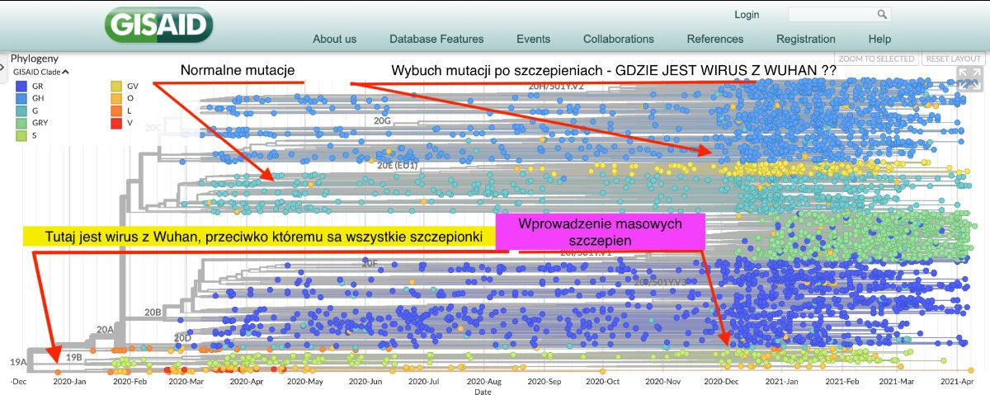This screenshot has height=395, width=990.
Task: Click the search magnifier icon
Action: point(882,14)
